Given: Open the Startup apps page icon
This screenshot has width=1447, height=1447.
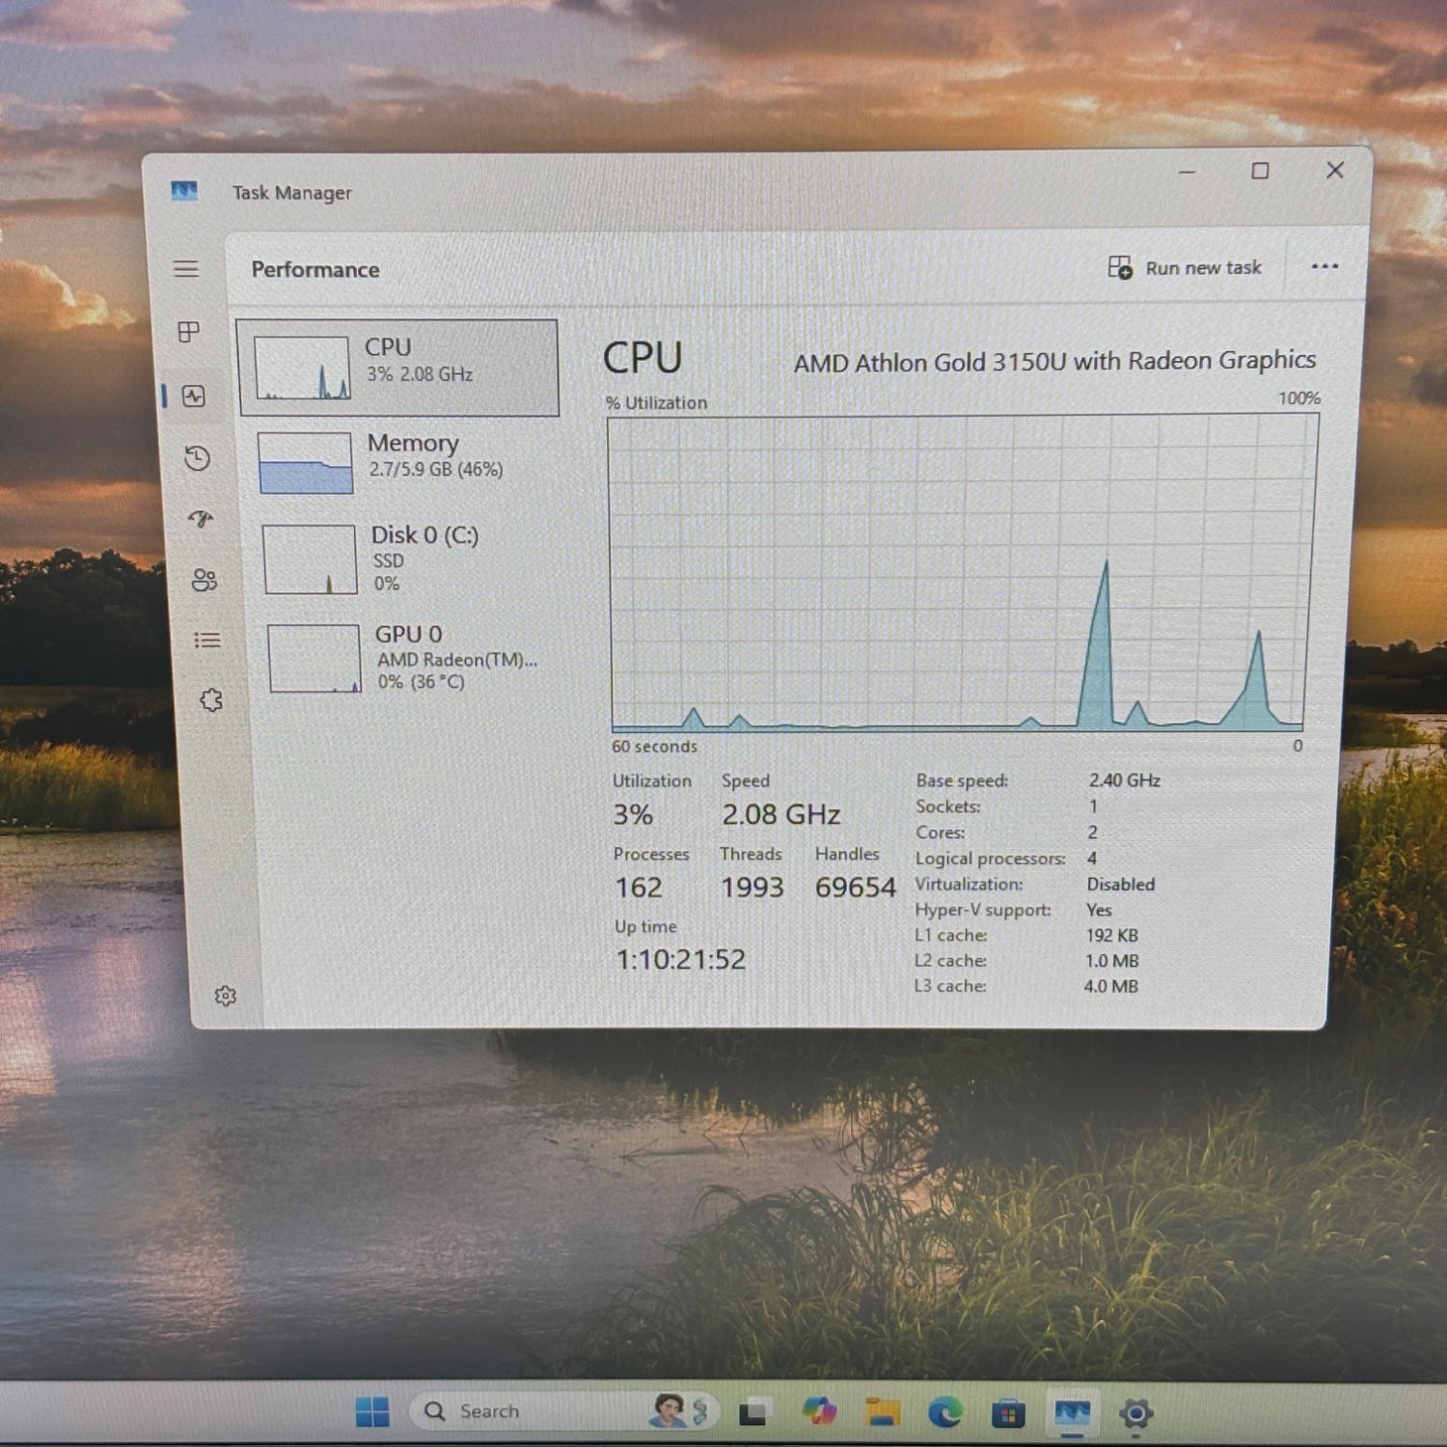Looking at the screenshot, I should point(201,519).
